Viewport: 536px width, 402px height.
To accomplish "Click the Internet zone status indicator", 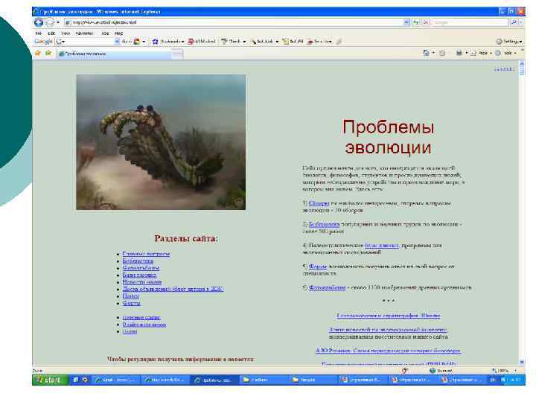I will pyautogui.click(x=441, y=371).
